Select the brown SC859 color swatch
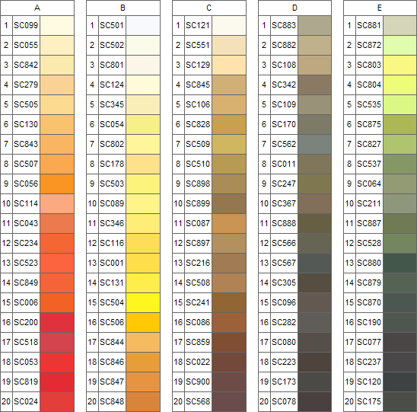This screenshot has height=412, width=417. click(x=229, y=342)
